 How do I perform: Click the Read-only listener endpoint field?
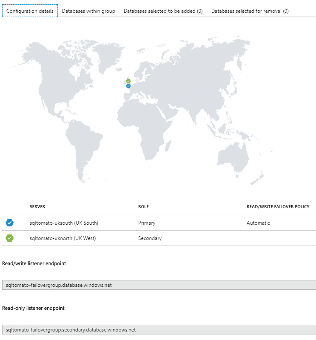pyautogui.click(x=159, y=330)
